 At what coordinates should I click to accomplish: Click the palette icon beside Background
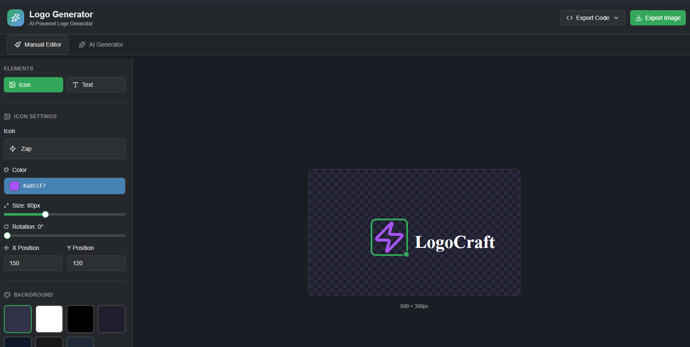[x=7, y=295]
